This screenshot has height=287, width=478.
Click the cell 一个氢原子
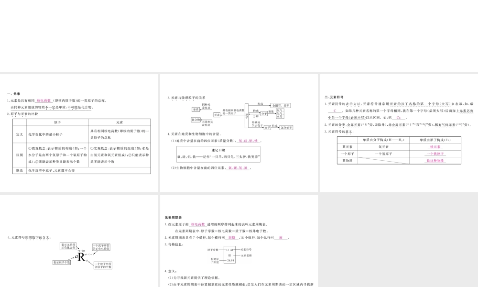pyautogui.click(x=383, y=154)
